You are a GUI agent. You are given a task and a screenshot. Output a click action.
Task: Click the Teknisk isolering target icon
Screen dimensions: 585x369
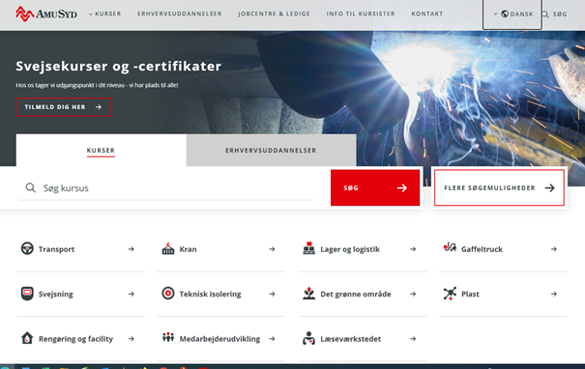168,294
